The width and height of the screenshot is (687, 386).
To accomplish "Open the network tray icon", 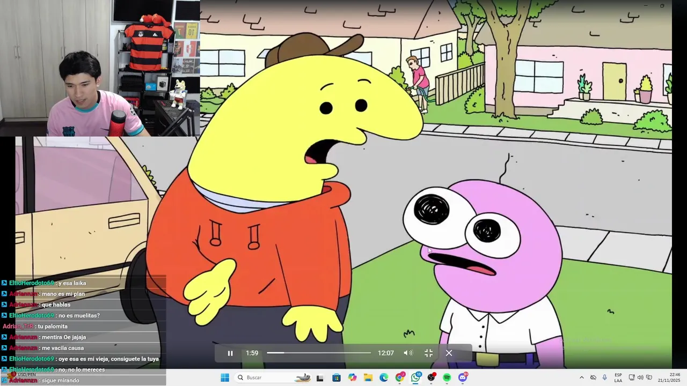I will [632, 377].
